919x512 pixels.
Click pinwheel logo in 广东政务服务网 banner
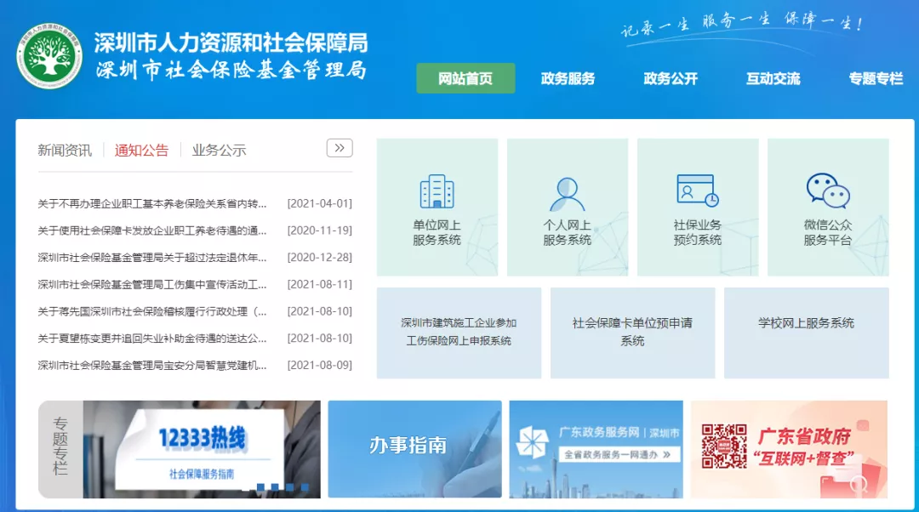click(x=532, y=442)
